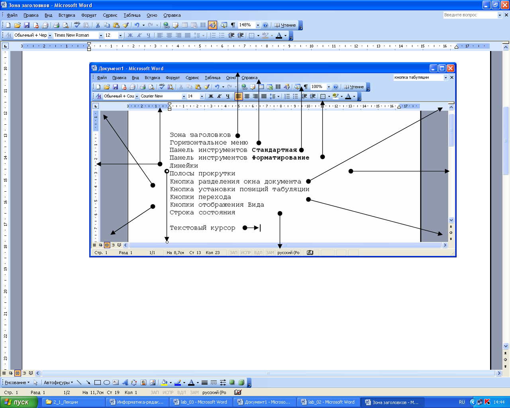Click the Paste clipboard icon

coord(116,25)
